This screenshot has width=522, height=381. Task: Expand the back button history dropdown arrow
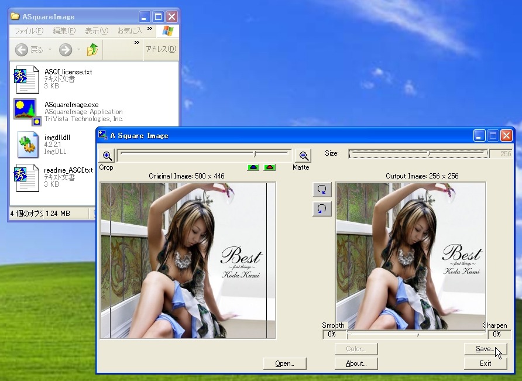pos(50,50)
